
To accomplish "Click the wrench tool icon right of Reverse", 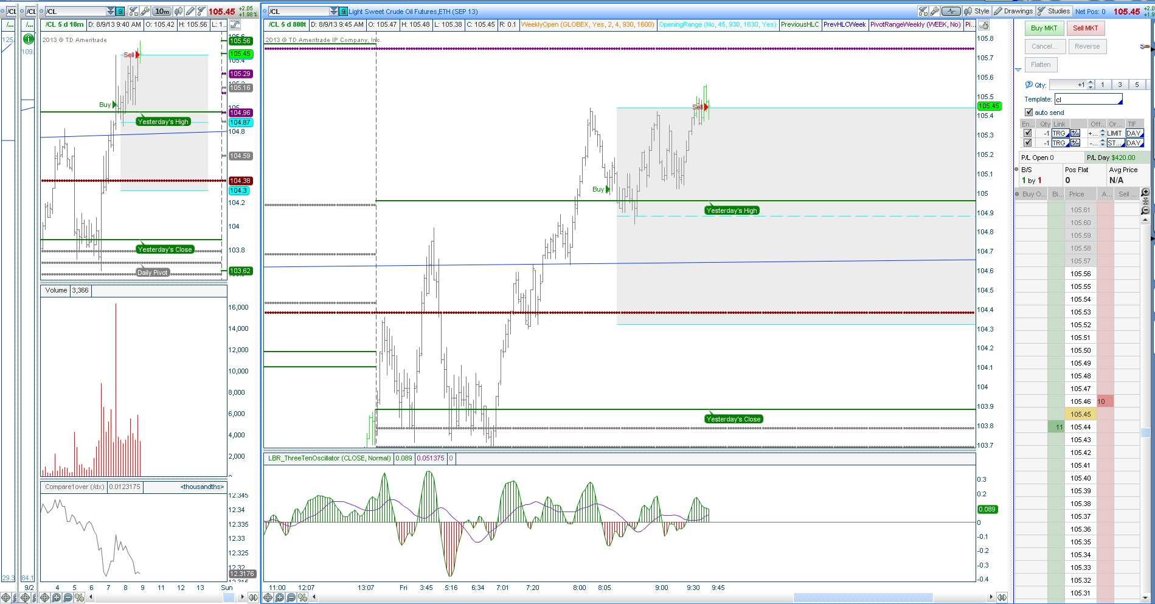I will click(x=1144, y=47).
